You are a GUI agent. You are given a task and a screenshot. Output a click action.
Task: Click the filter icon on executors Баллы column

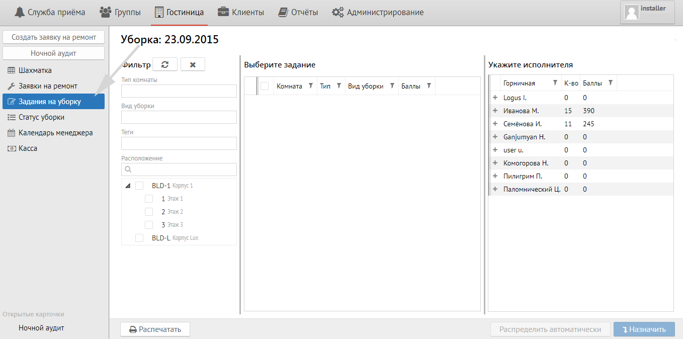[x=611, y=83]
